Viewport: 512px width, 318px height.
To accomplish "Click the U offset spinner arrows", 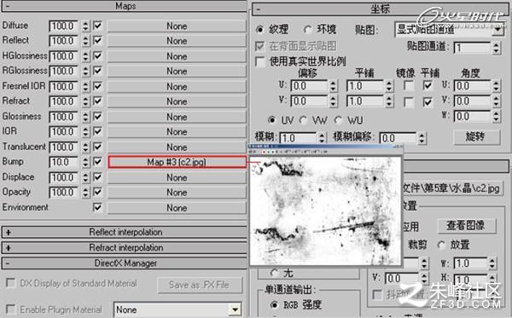I will point(333,86).
